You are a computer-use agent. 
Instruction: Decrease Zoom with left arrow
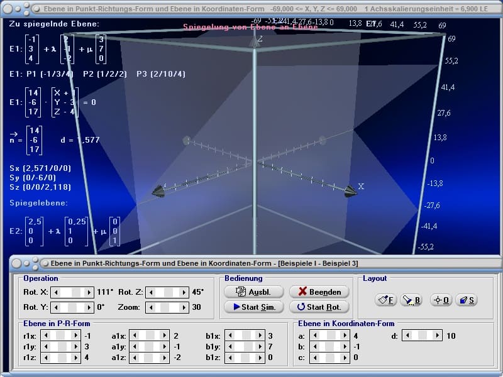point(151,307)
